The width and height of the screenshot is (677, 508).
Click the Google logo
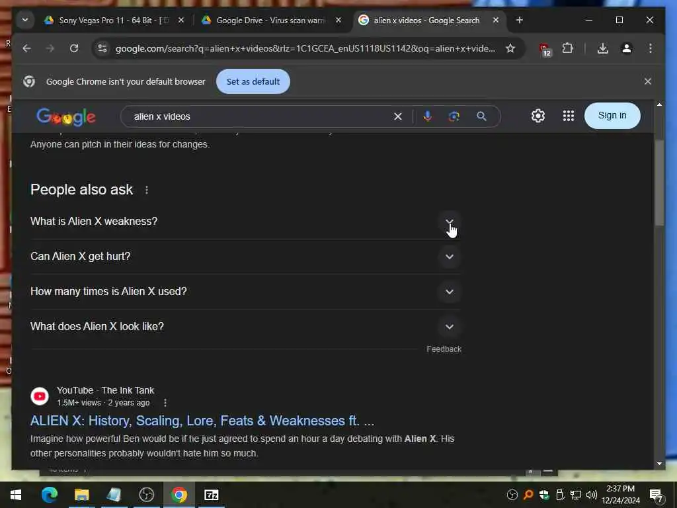66,116
